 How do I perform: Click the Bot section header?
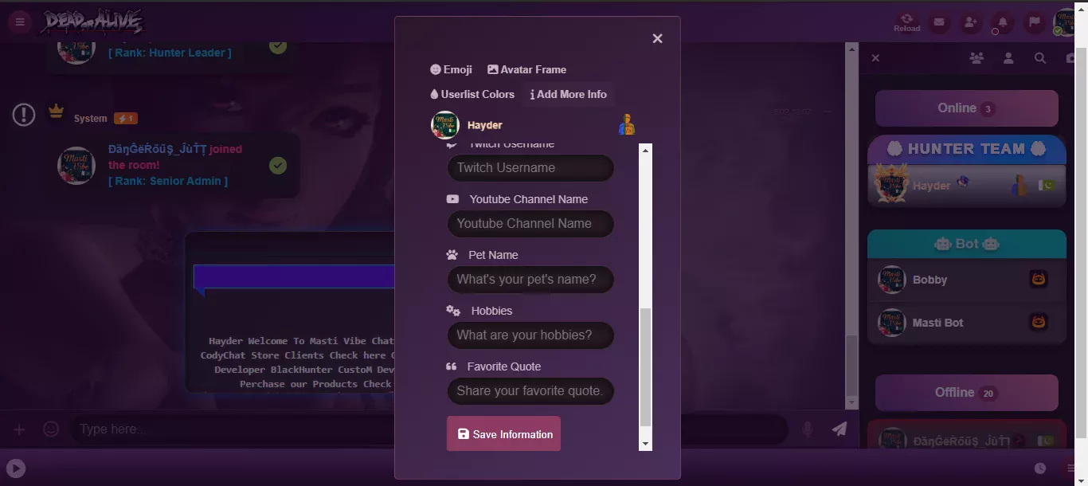click(x=966, y=244)
